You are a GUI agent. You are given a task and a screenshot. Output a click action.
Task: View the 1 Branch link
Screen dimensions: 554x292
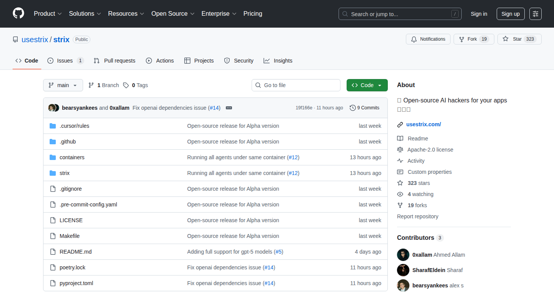pos(103,85)
